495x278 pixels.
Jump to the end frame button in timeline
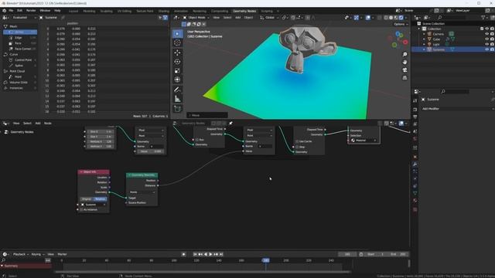tap(221, 254)
